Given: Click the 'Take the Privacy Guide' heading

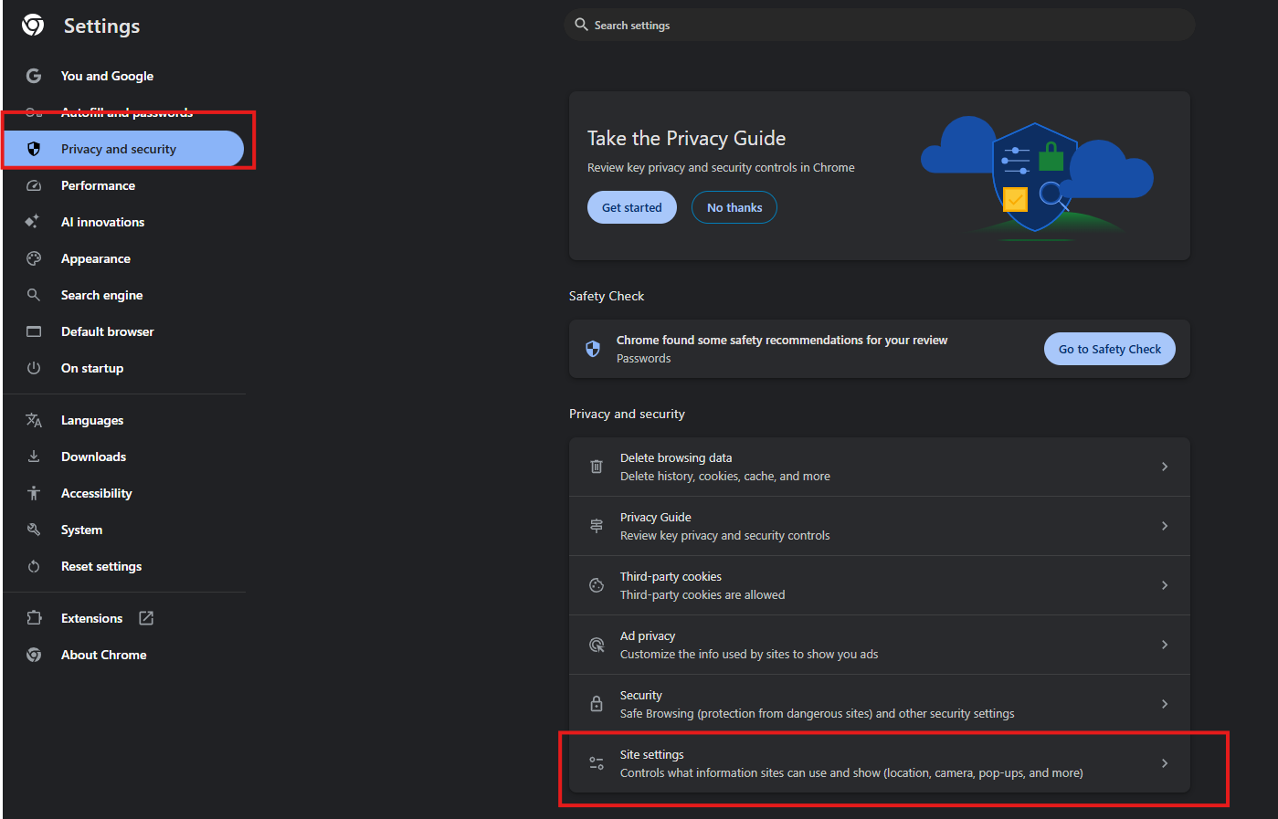Looking at the screenshot, I should 686,138.
